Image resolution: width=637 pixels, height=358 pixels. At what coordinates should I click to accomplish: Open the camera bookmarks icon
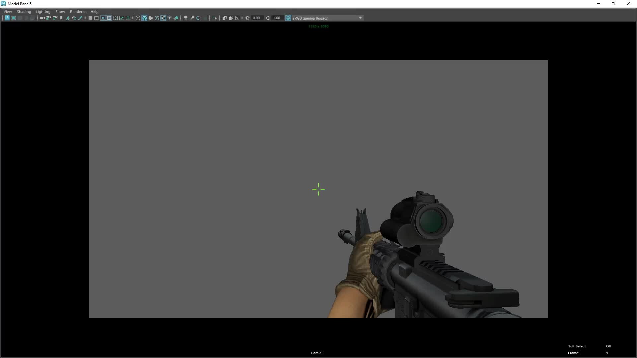[x=61, y=18]
